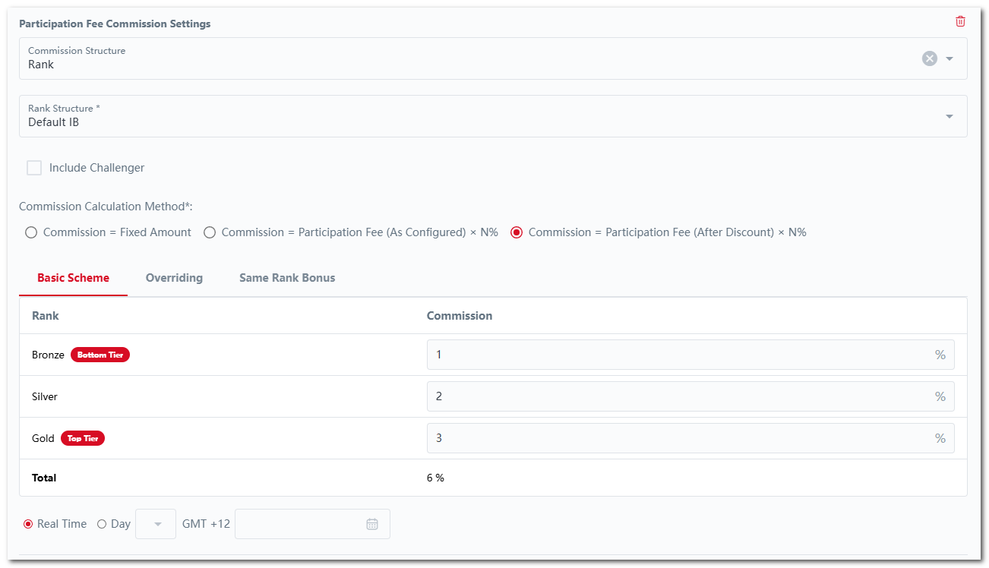The image size is (989, 568).
Task: Expand the Commission Structure dropdown arrow
Action: [949, 58]
